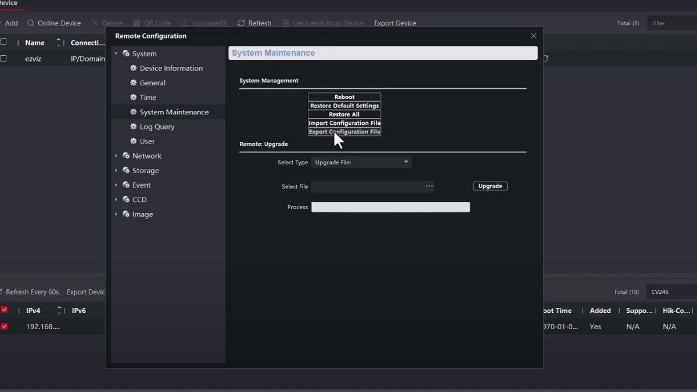697x392 pixels.
Task: Click Export Configuration File button
Action: pyautogui.click(x=344, y=132)
